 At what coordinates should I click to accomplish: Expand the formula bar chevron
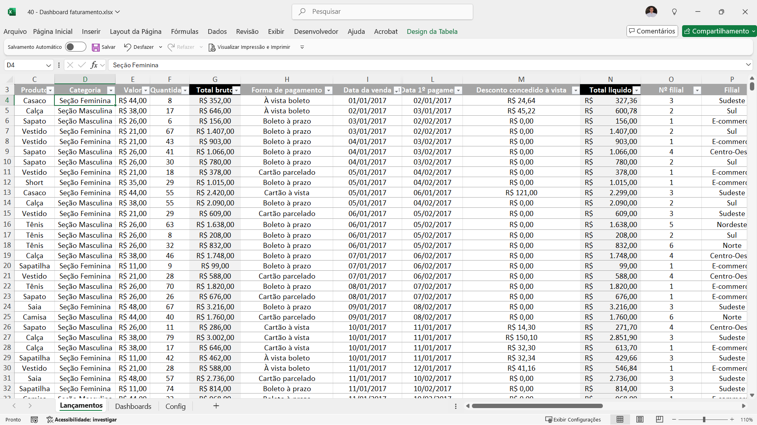(x=748, y=65)
